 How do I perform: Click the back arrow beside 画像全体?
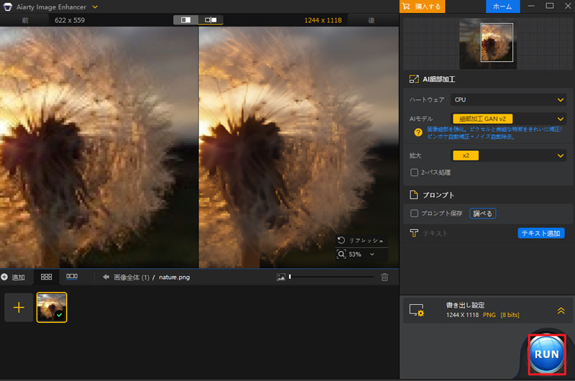(x=106, y=277)
